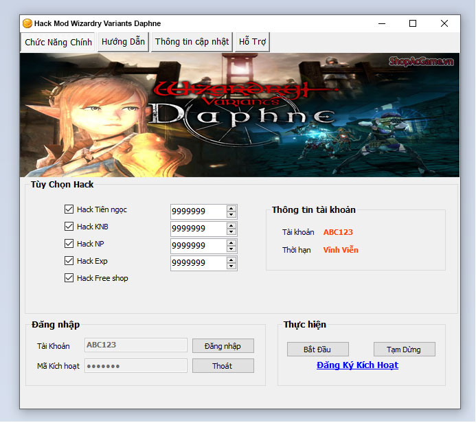The width and height of the screenshot is (476, 423).
Task: Click the Đăng nhập button
Action: tap(223, 346)
